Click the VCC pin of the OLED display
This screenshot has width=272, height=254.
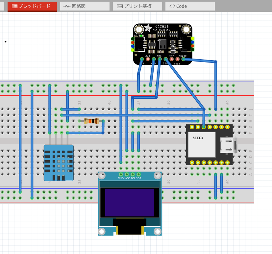click(x=127, y=174)
